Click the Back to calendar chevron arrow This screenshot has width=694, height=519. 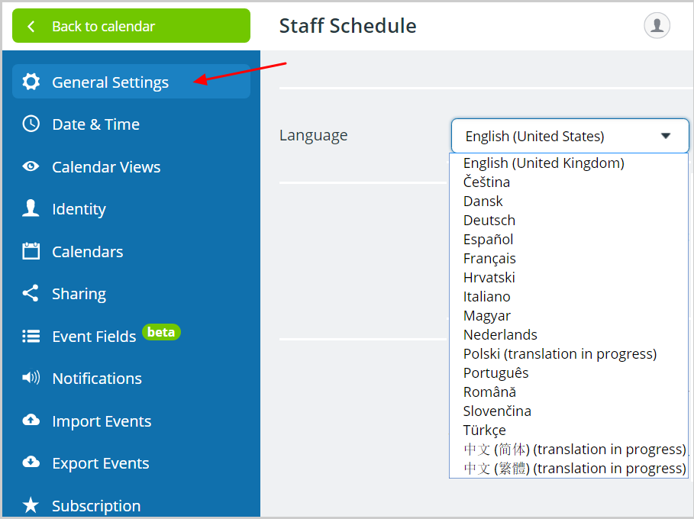(31, 26)
